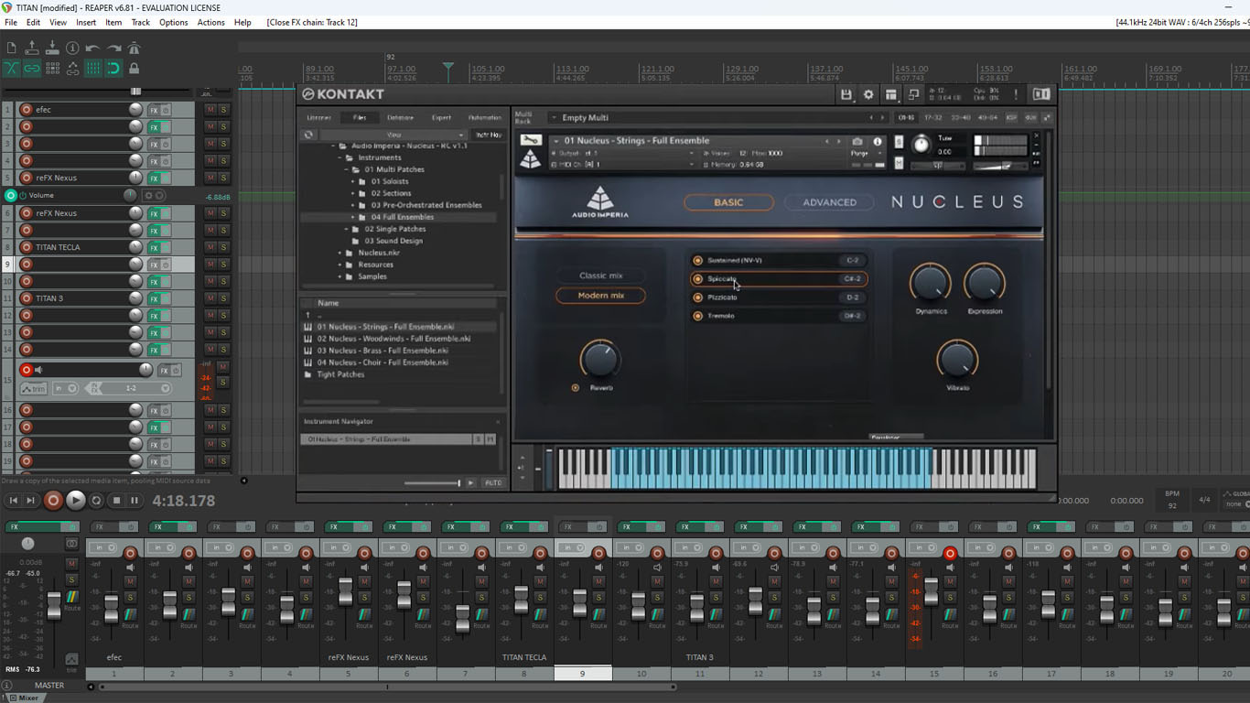Switch to the BASIC tab in Nucleus
1250x703 pixels.
point(728,202)
